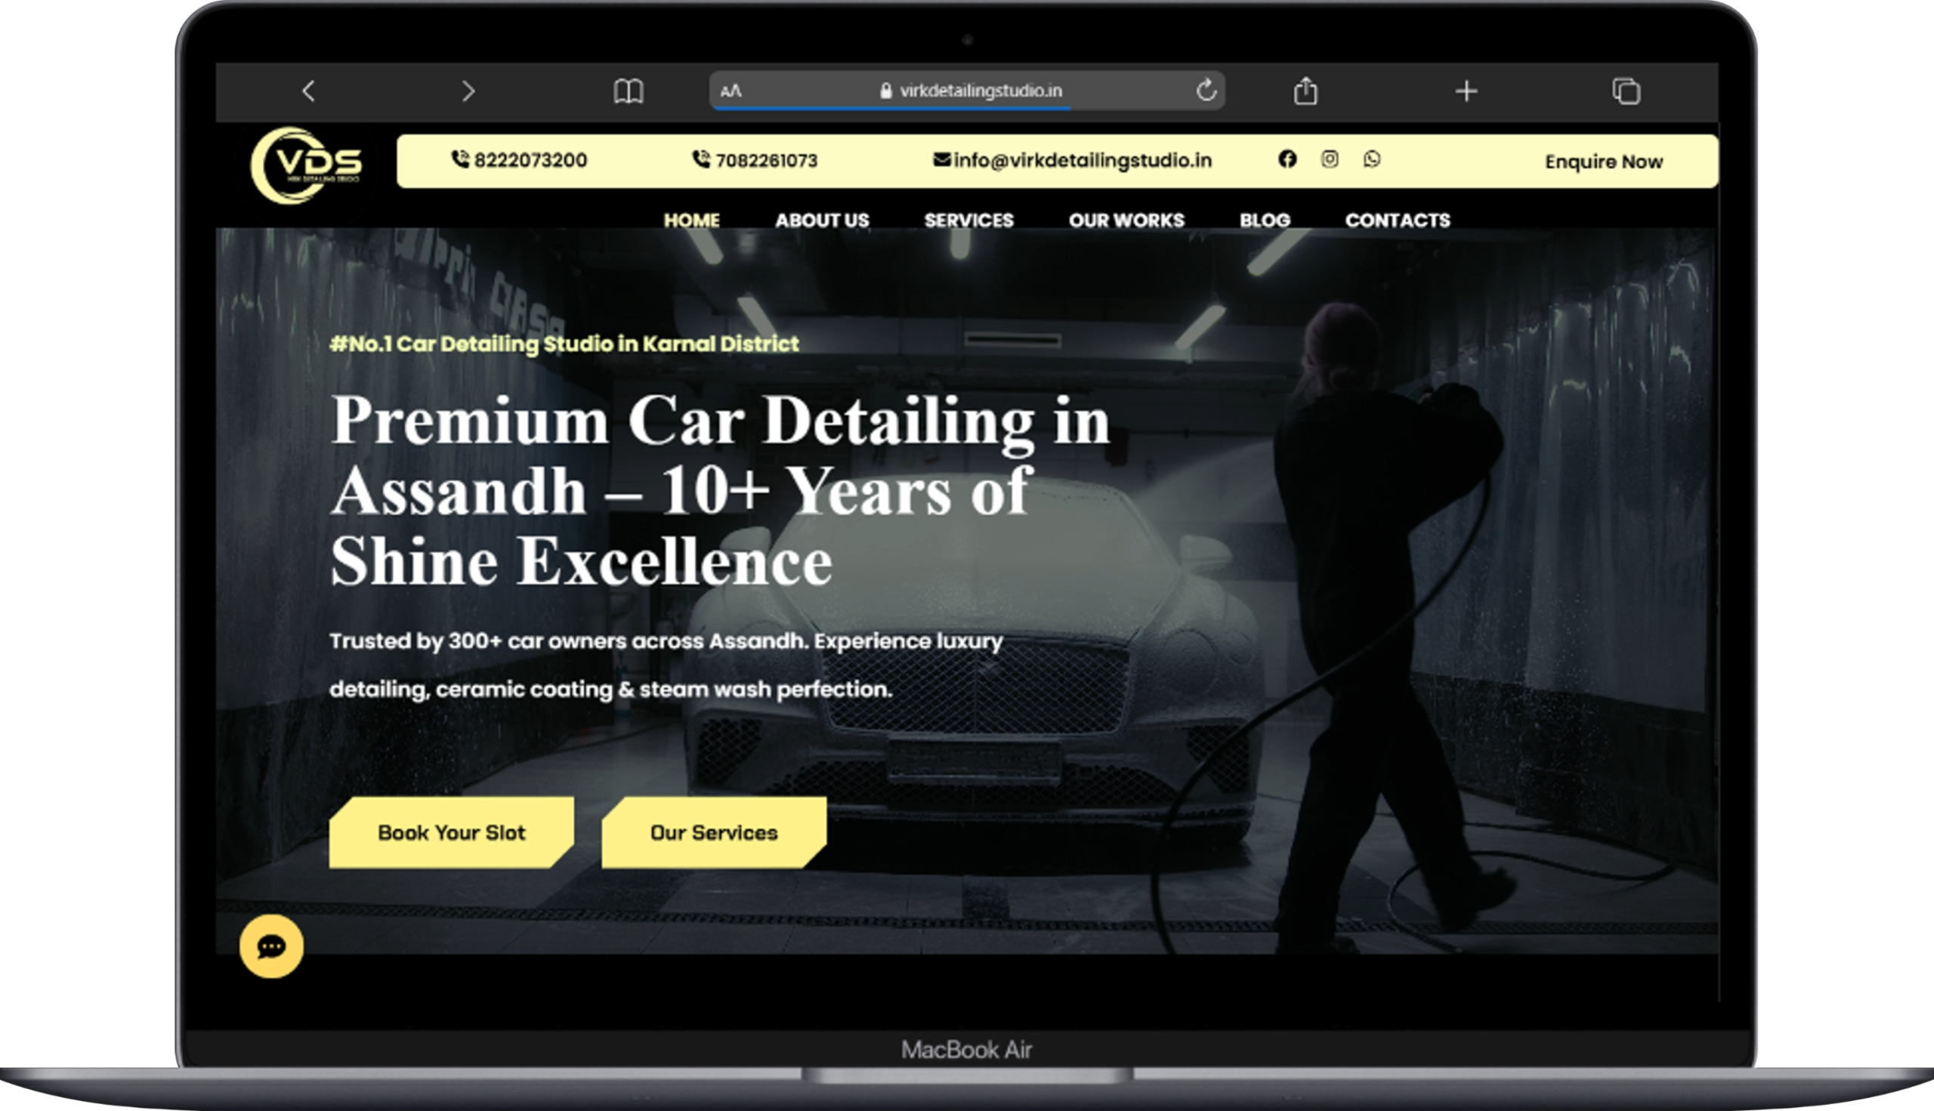Viewport: 1934px width, 1111px height.
Task: Click the Book Your Slot button
Action: 451,832
